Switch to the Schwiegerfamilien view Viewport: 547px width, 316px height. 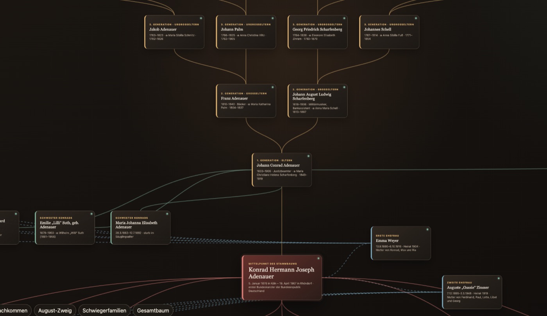(x=104, y=311)
